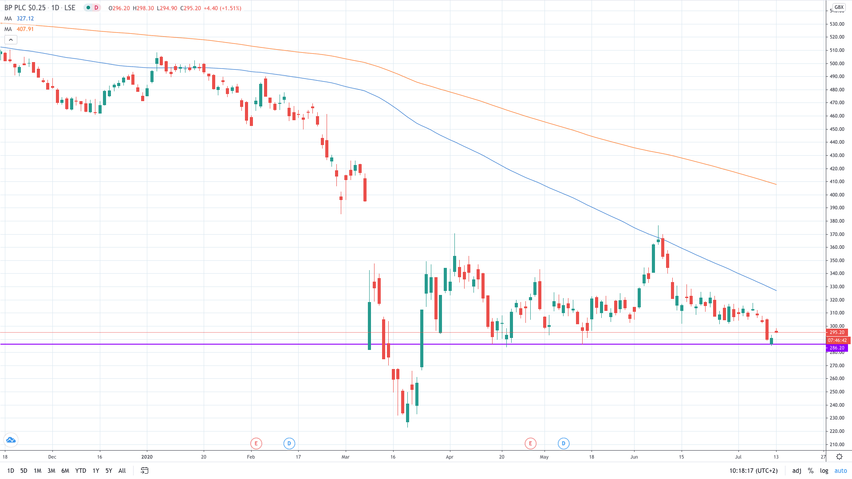
Task: Click the LSE exchange label
Action: coord(70,8)
